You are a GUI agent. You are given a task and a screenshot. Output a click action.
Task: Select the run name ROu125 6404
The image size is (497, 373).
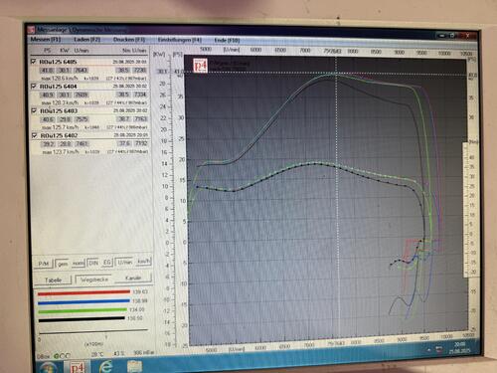59,87
